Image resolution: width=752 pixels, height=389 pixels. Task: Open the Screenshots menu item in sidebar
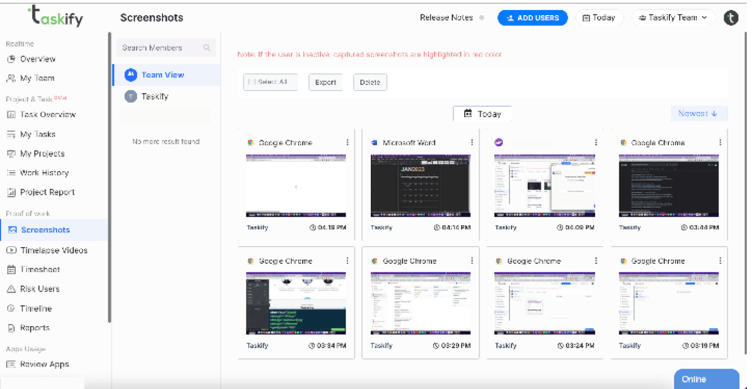pyautogui.click(x=45, y=230)
